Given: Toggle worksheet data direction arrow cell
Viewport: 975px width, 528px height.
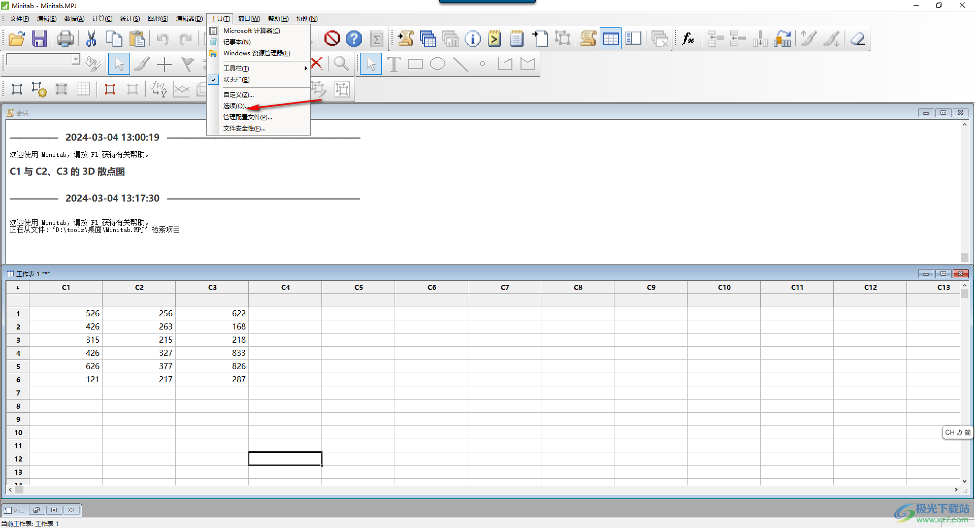Looking at the screenshot, I should coord(18,287).
